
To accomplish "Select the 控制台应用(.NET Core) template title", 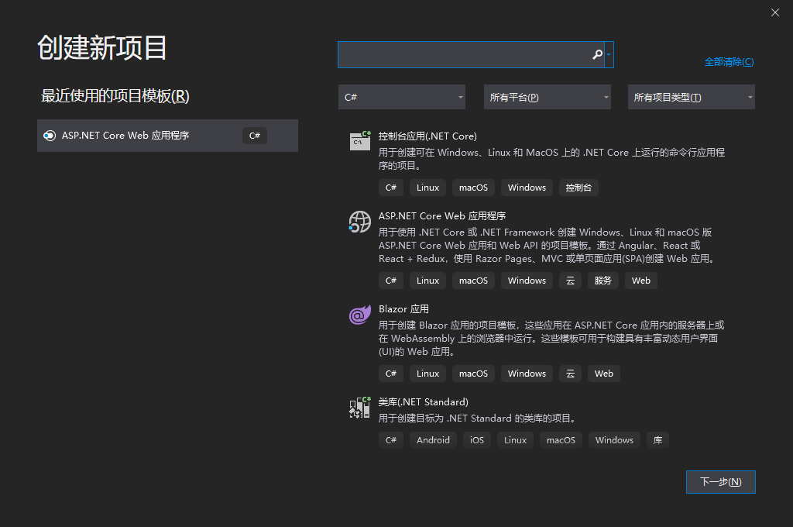I will [427, 136].
